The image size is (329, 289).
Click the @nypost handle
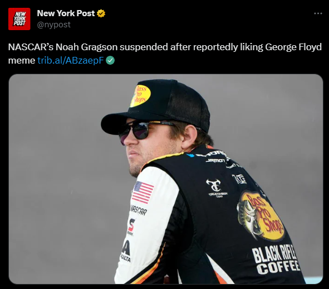pyautogui.click(x=53, y=25)
